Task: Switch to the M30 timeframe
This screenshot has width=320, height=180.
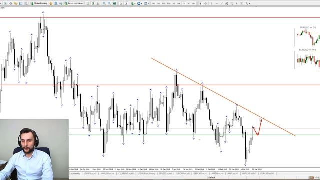Action: [169, 3]
